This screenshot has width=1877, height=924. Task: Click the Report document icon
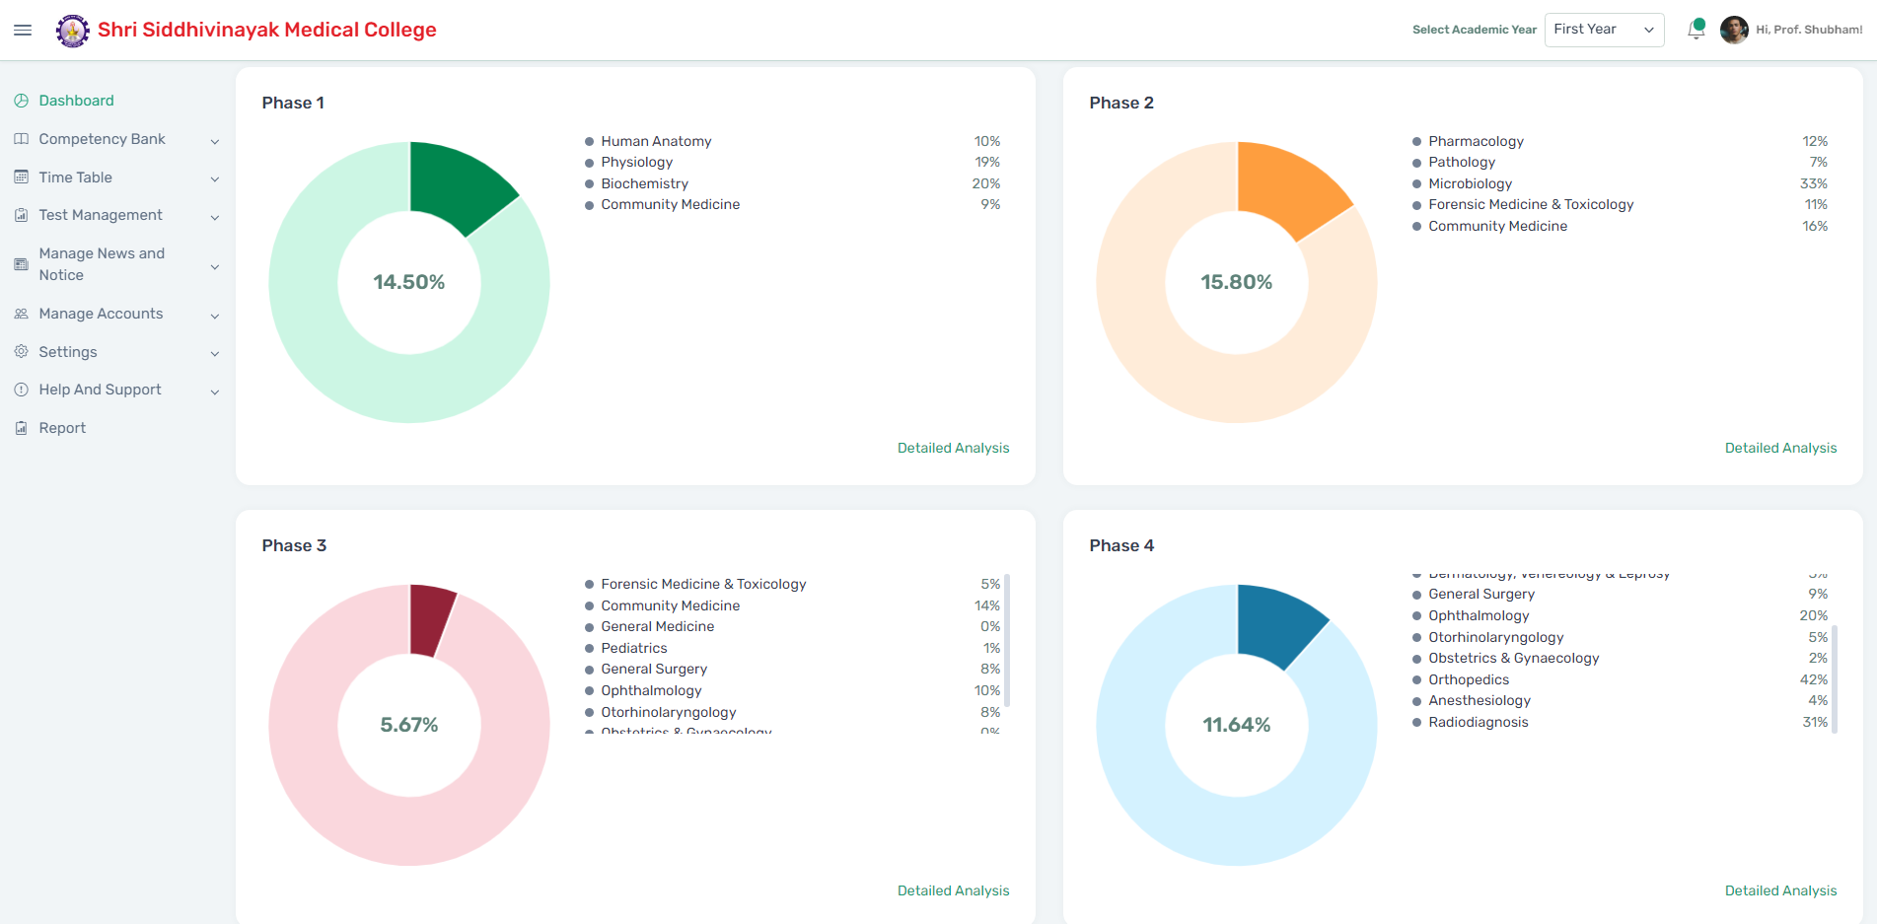21,427
